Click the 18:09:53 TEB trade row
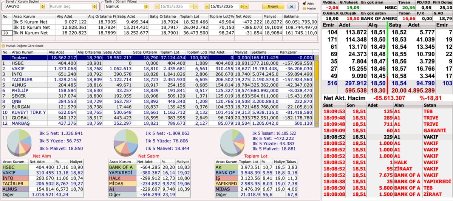 pyautogui.click(x=387, y=111)
